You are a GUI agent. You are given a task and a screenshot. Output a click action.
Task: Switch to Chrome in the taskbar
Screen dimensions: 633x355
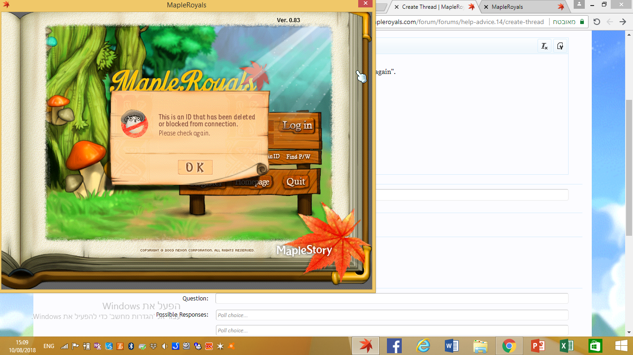point(509,346)
